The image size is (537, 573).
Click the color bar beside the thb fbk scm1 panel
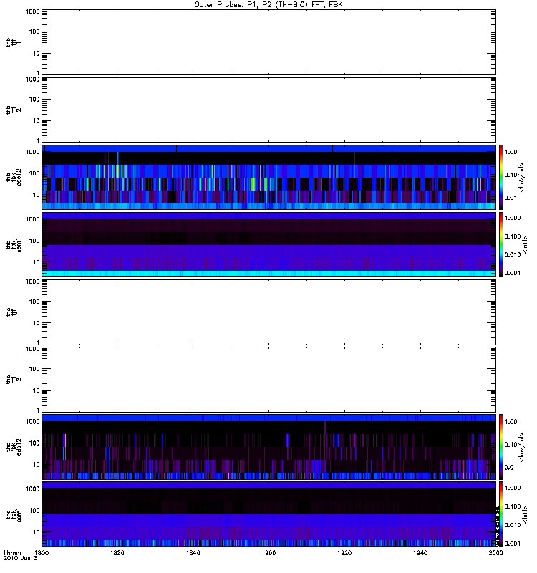point(501,245)
